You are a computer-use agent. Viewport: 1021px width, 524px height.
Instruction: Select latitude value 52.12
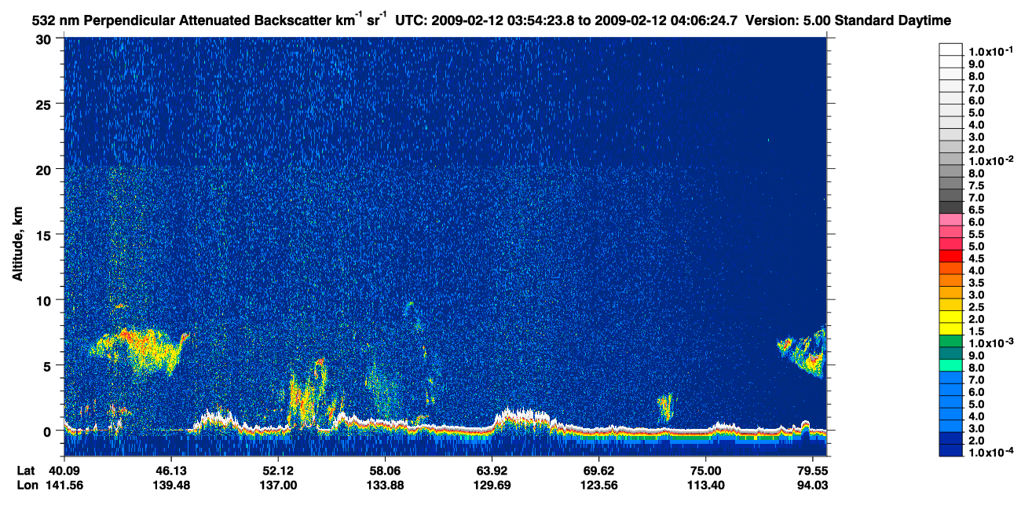tap(278, 470)
